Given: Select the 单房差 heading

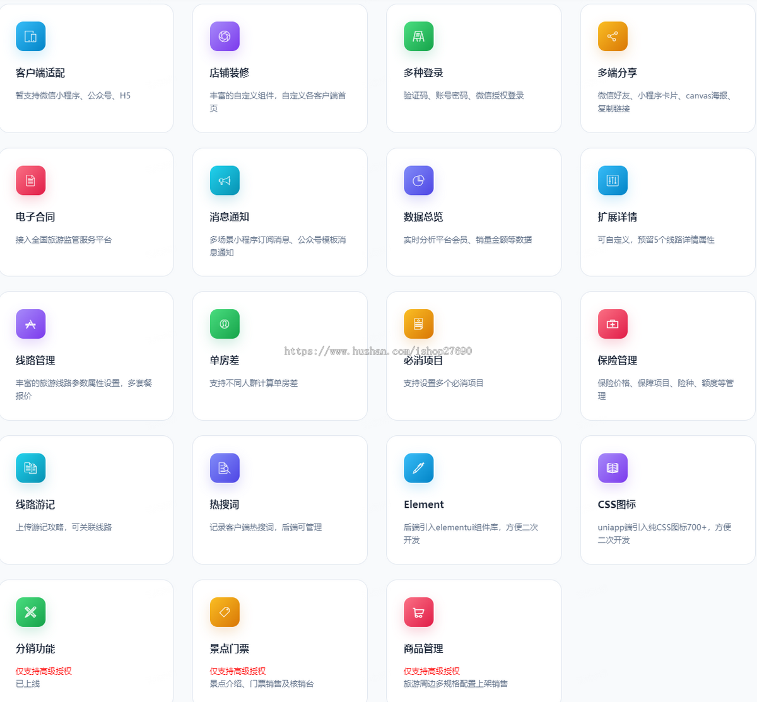Looking at the screenshot, I should point(225,361).
